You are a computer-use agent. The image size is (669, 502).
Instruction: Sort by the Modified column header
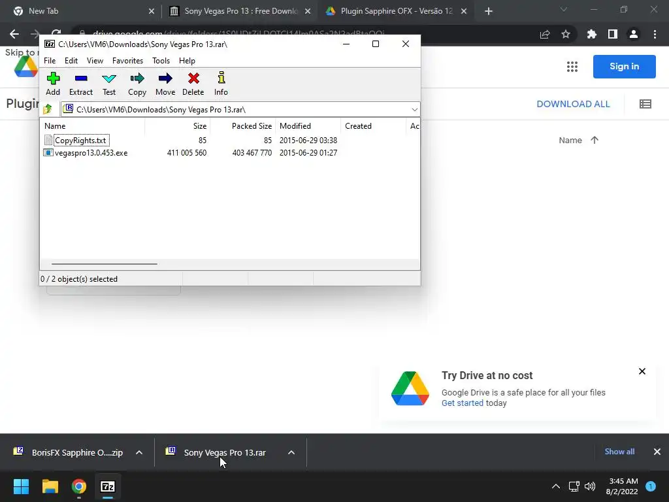[308, 126]
